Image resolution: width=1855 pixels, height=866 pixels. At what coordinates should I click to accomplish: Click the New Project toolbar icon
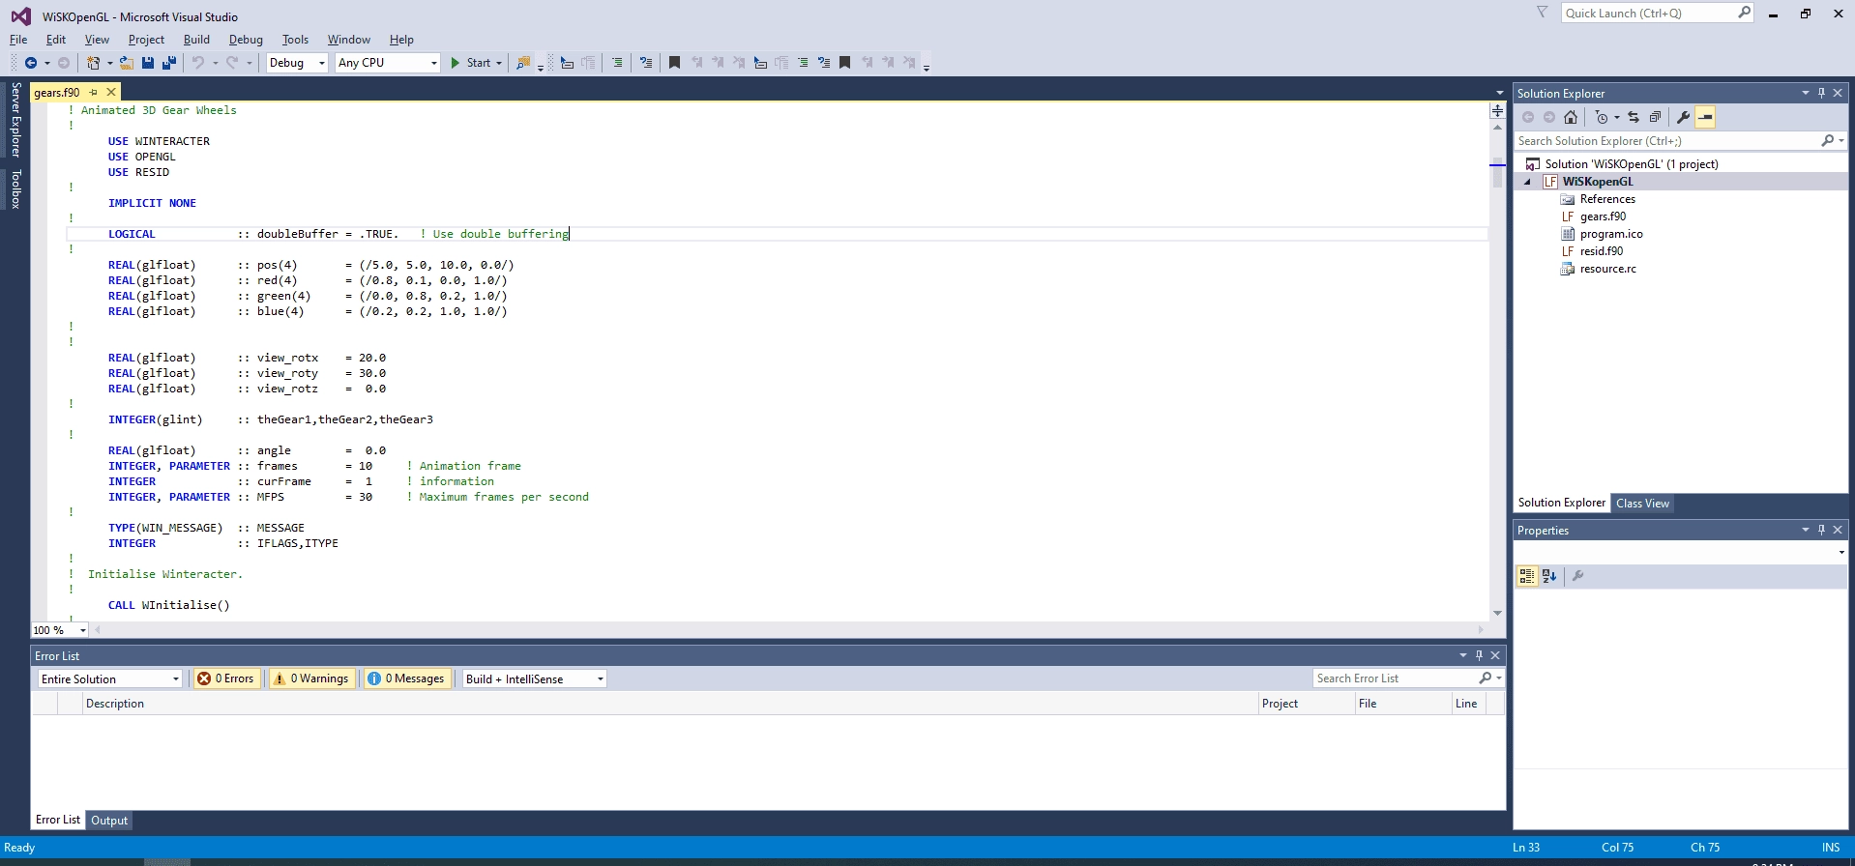coord(93,63)
